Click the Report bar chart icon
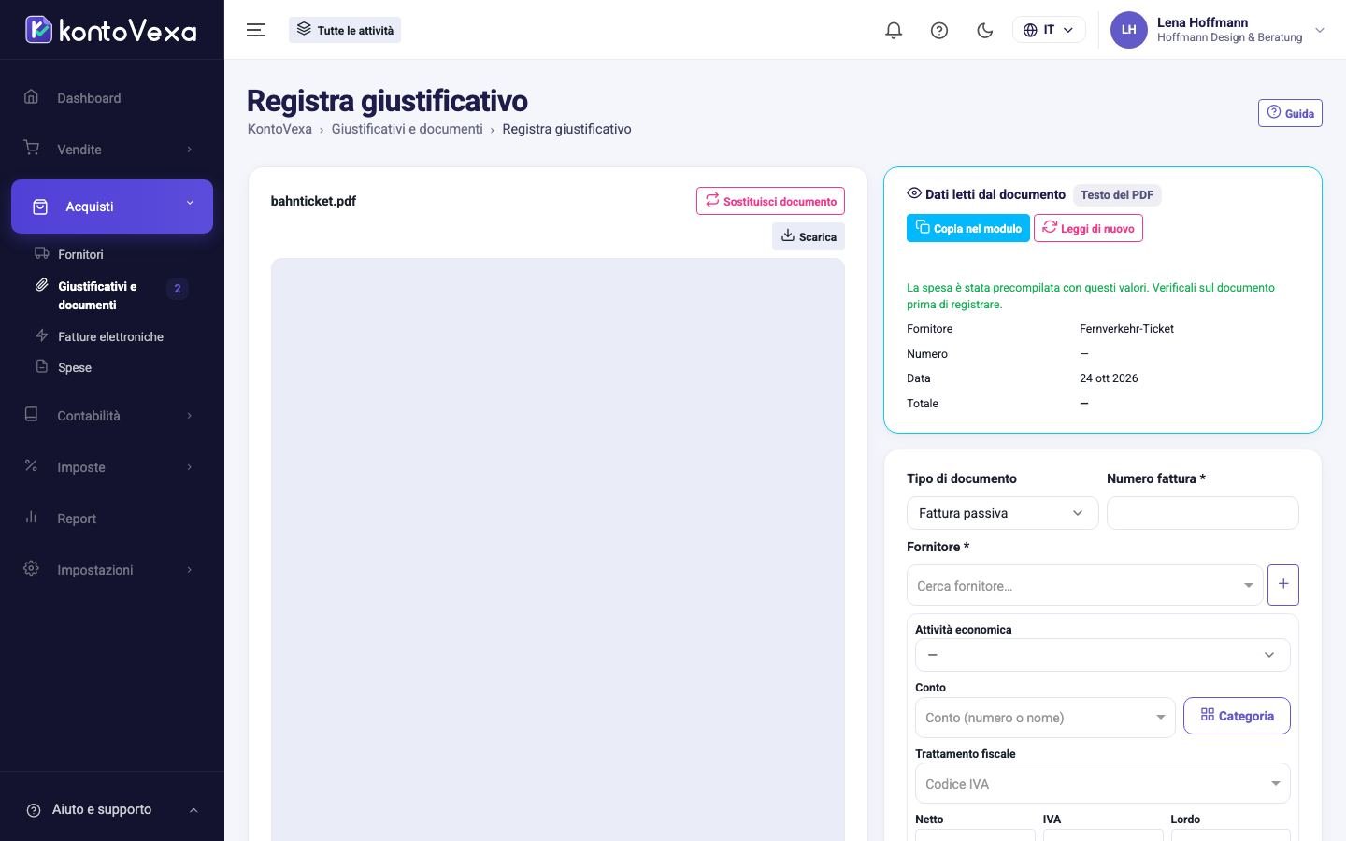 31,517
